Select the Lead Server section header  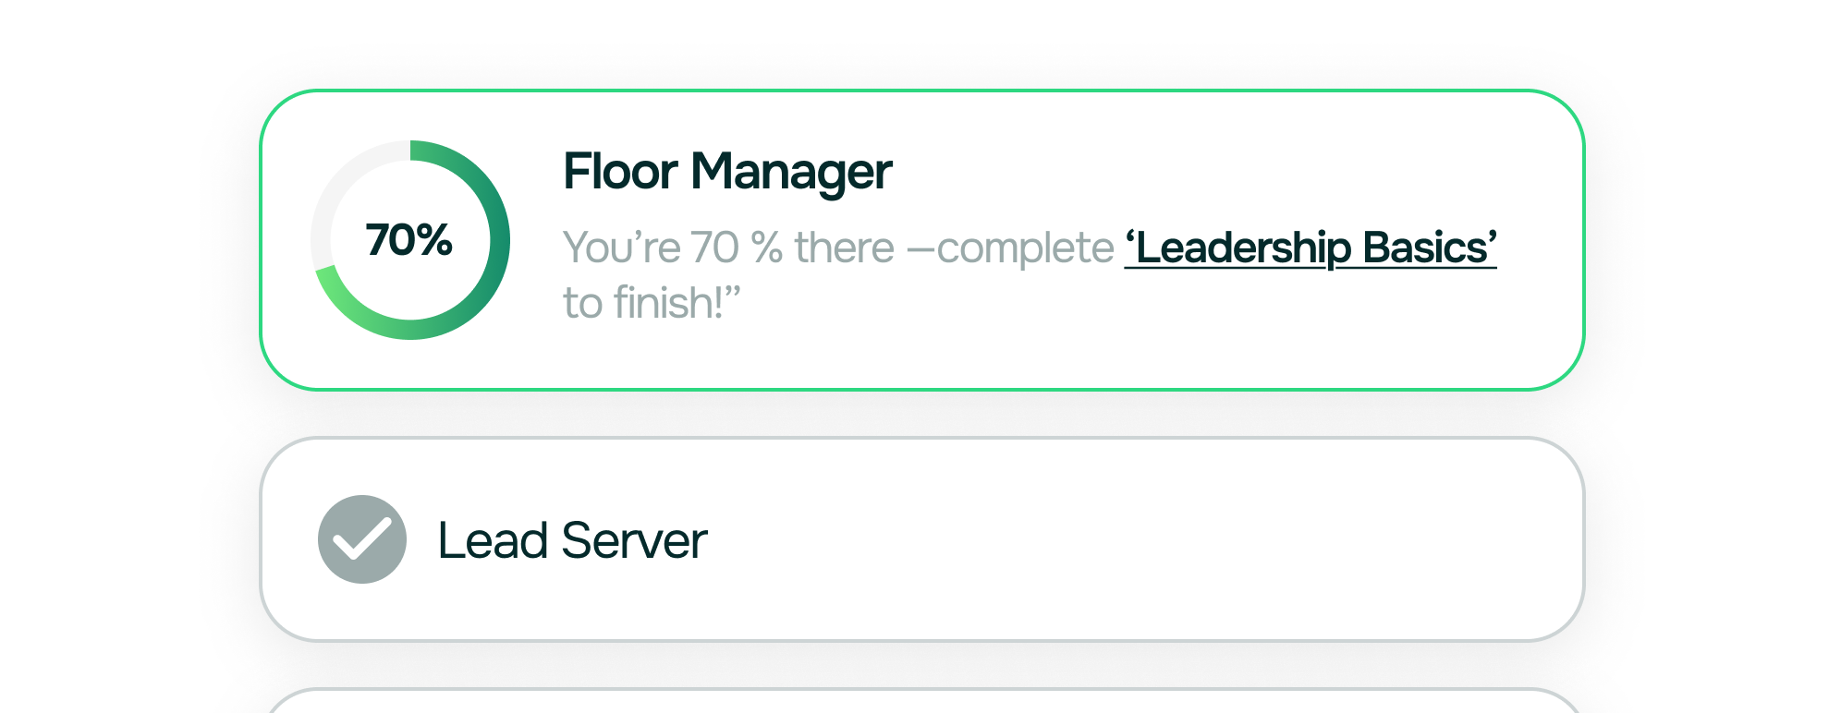coord(571,541)
